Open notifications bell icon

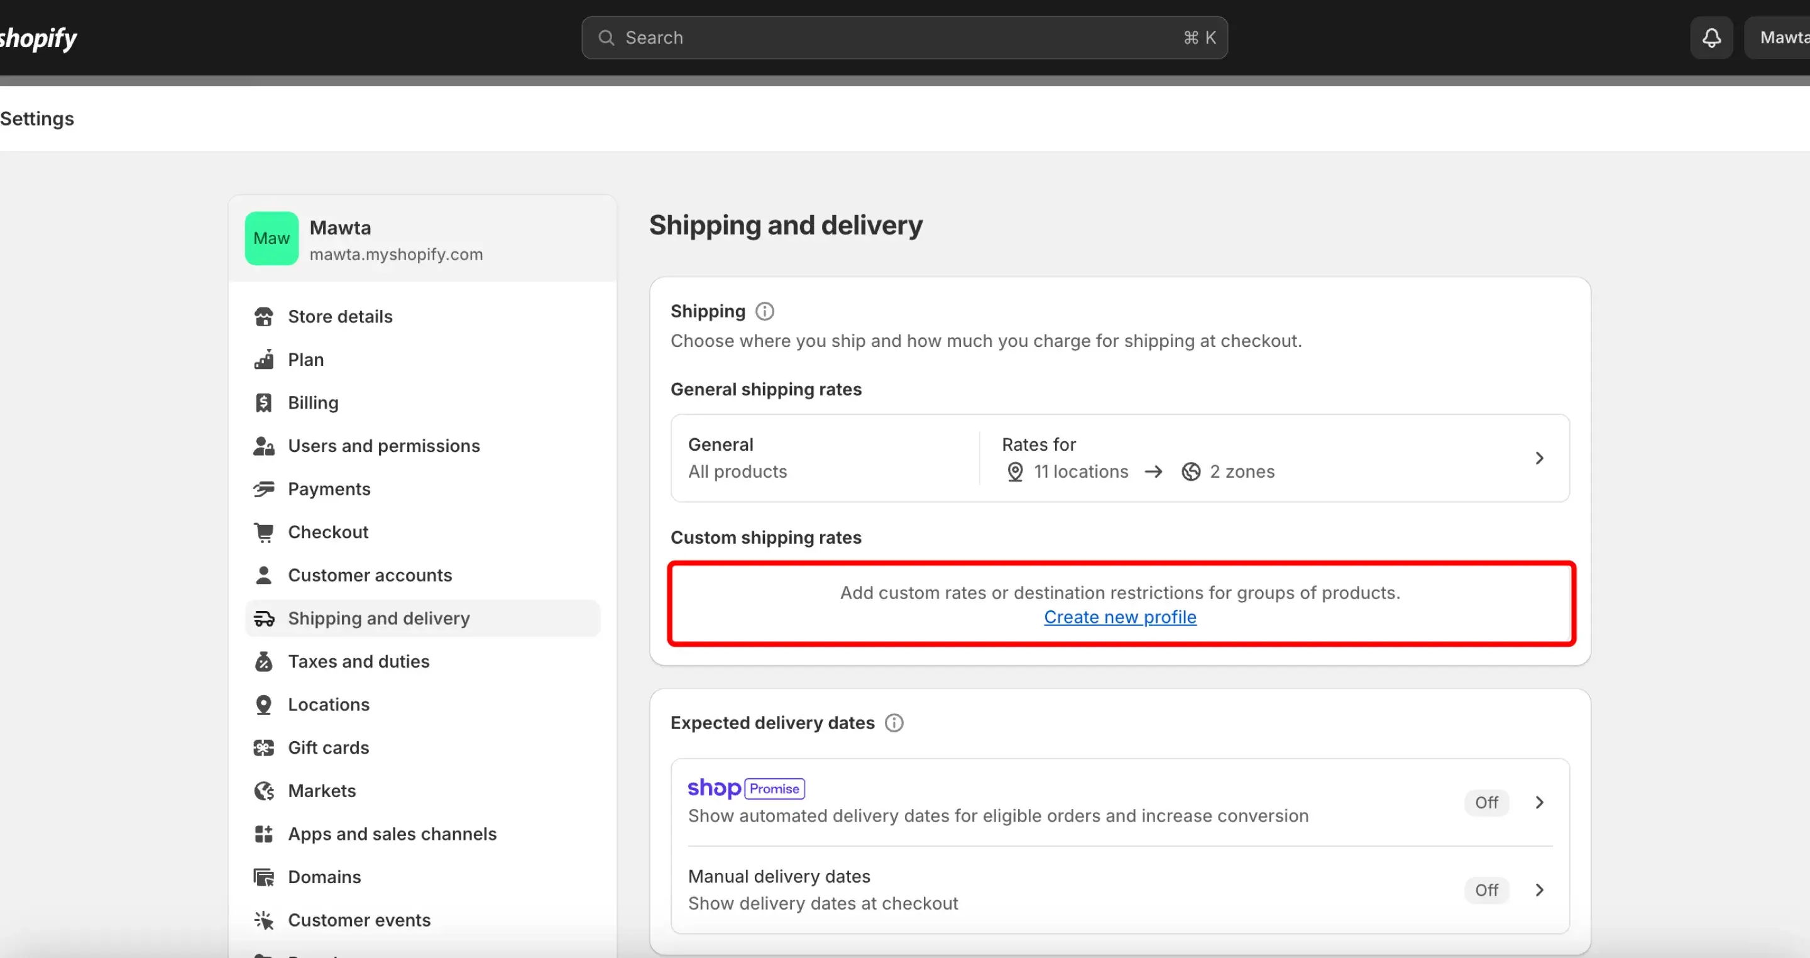click(1711, 38)
